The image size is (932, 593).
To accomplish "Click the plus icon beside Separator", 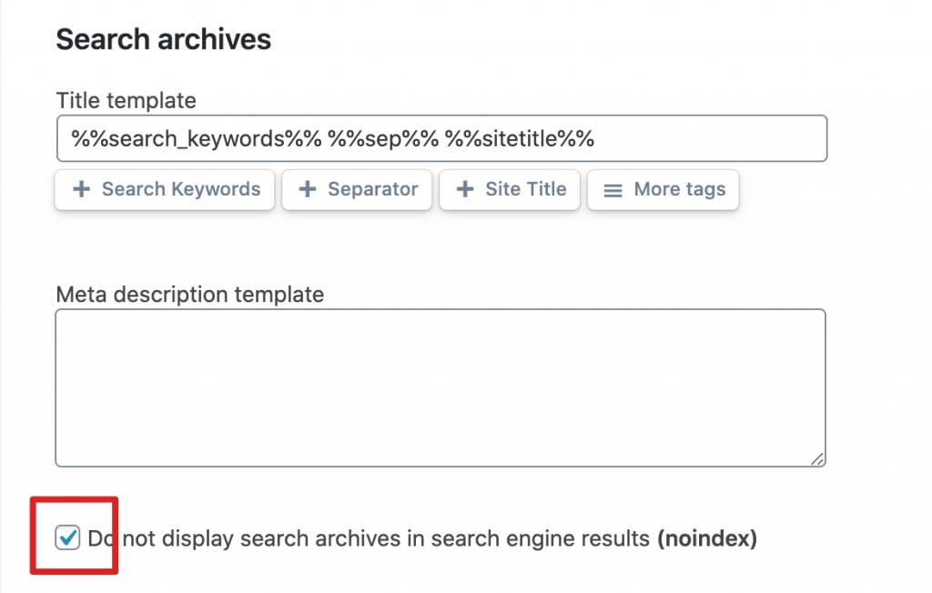I will click(x=308, y=189).
